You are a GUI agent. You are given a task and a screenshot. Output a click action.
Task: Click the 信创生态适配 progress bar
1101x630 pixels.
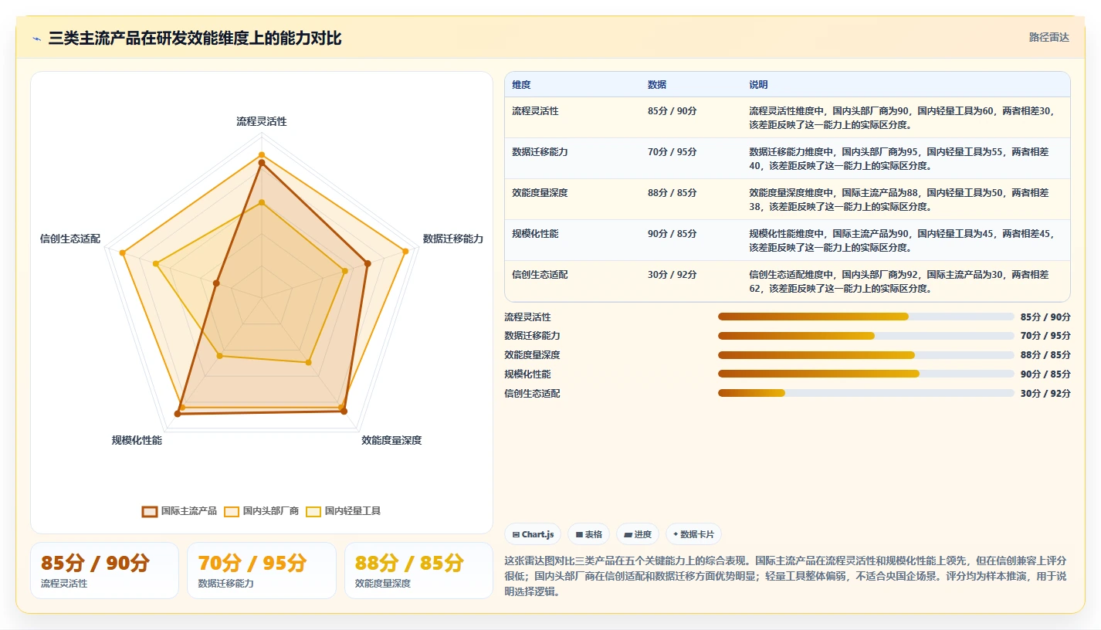pos(866,393)
